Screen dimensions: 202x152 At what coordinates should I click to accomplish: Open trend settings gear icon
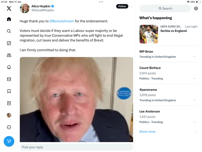(x=196, y=8)
